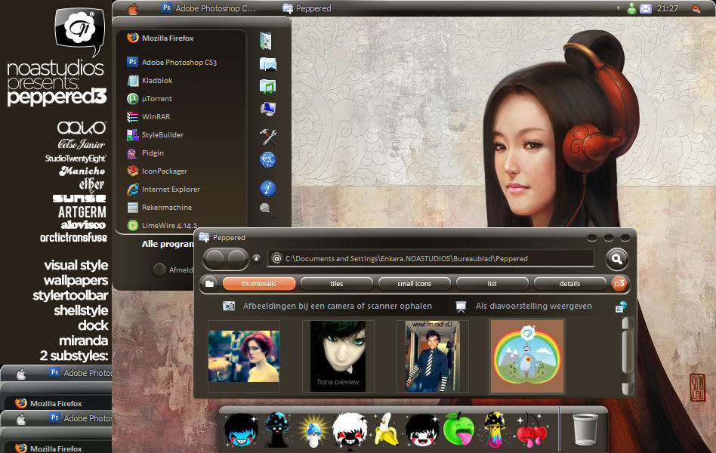The width and height of the screenshot is (716, 453).
Task: Open the hammer and wrench settings icon
Action: click(x=267, y=137)
